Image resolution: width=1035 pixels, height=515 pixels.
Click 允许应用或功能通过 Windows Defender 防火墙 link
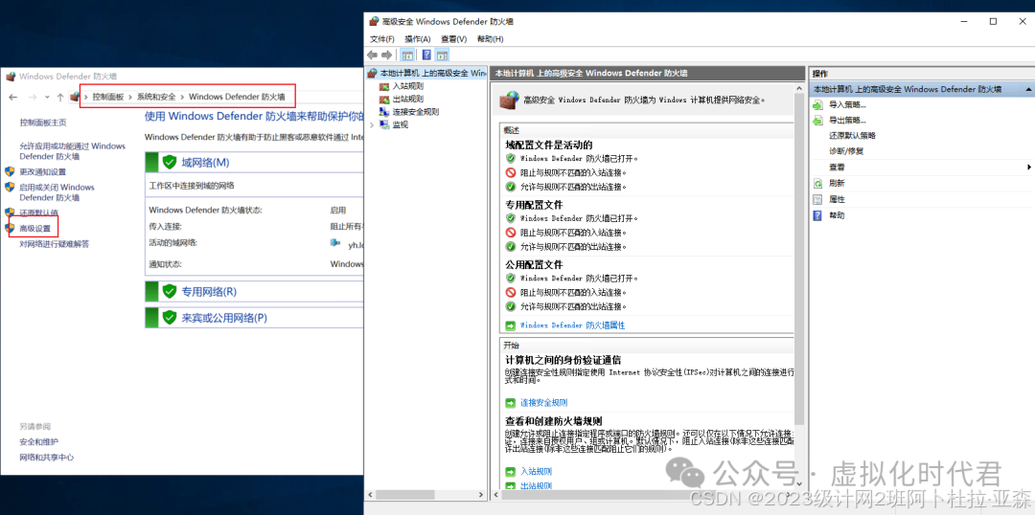73,151
